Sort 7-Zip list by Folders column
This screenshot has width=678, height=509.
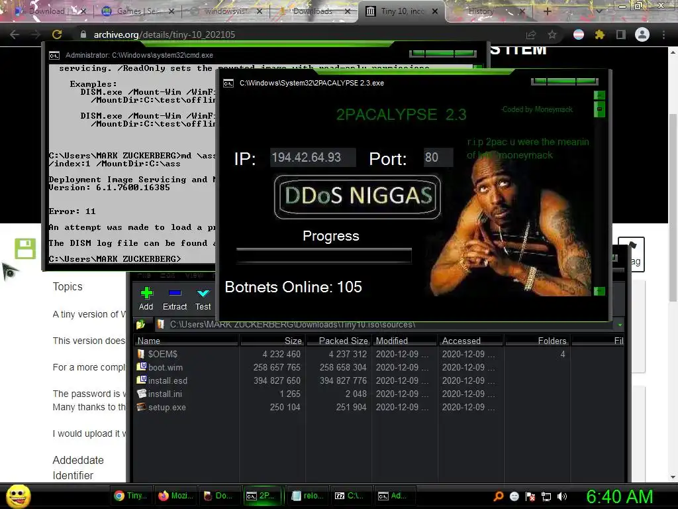click(538, 341)
